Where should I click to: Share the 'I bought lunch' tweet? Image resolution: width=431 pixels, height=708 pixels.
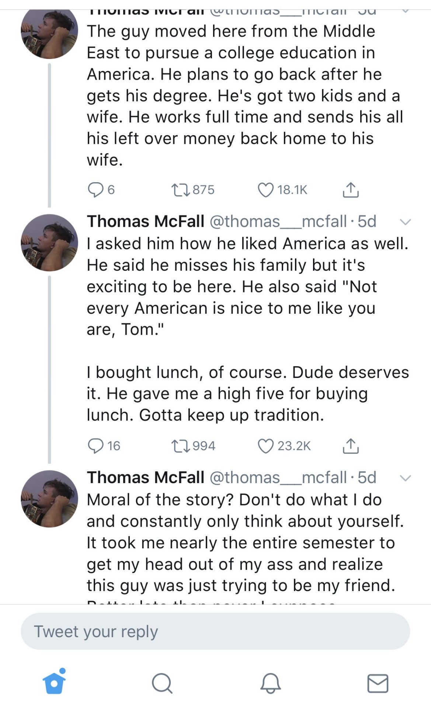point(350,446)
